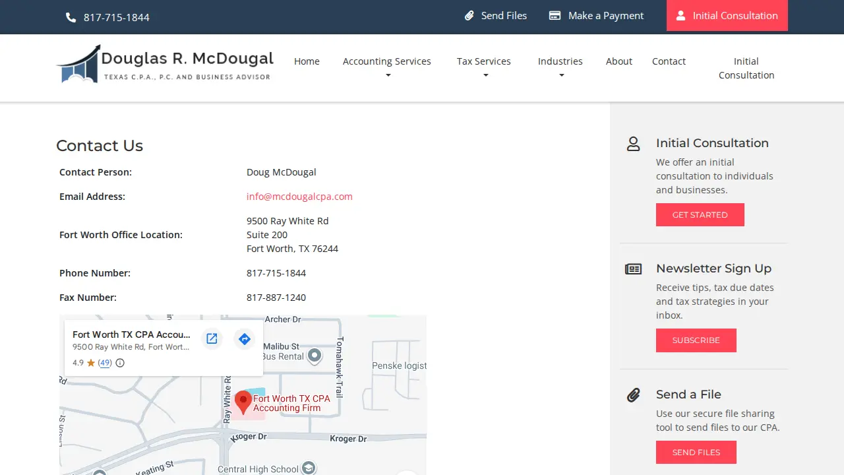This screenshot has height=475, width=844.
Task: Open the 49 reviews link
Action: click(x=105, y=363)
